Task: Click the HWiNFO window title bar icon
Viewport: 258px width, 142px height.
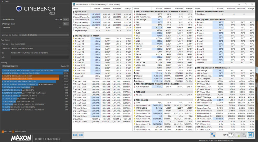Action: click(x=74, y=5)
